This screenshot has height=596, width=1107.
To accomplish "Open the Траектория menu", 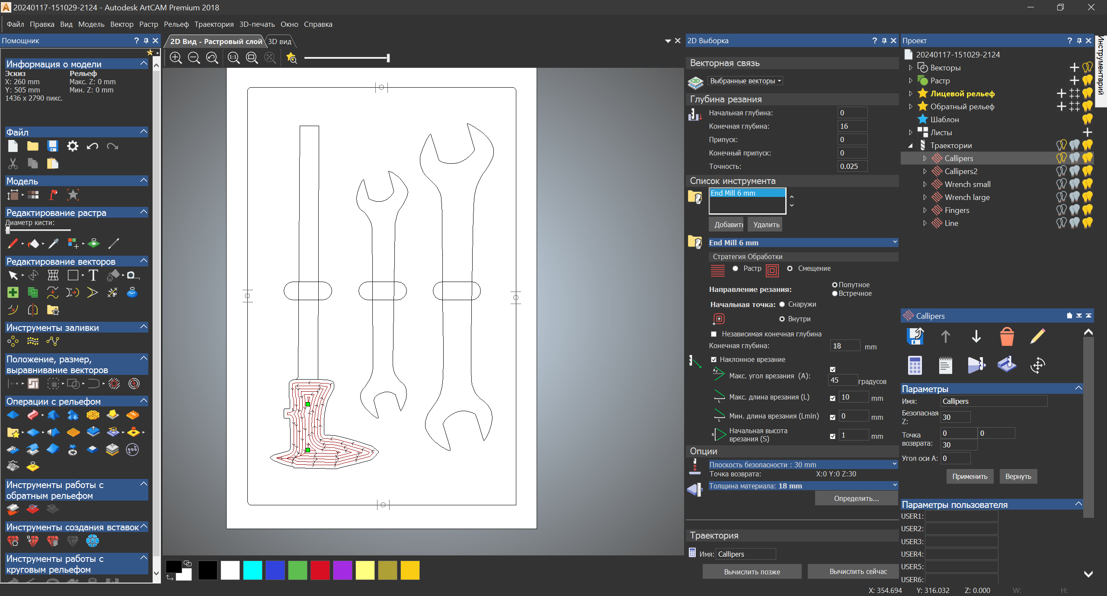I will [214, 24].
